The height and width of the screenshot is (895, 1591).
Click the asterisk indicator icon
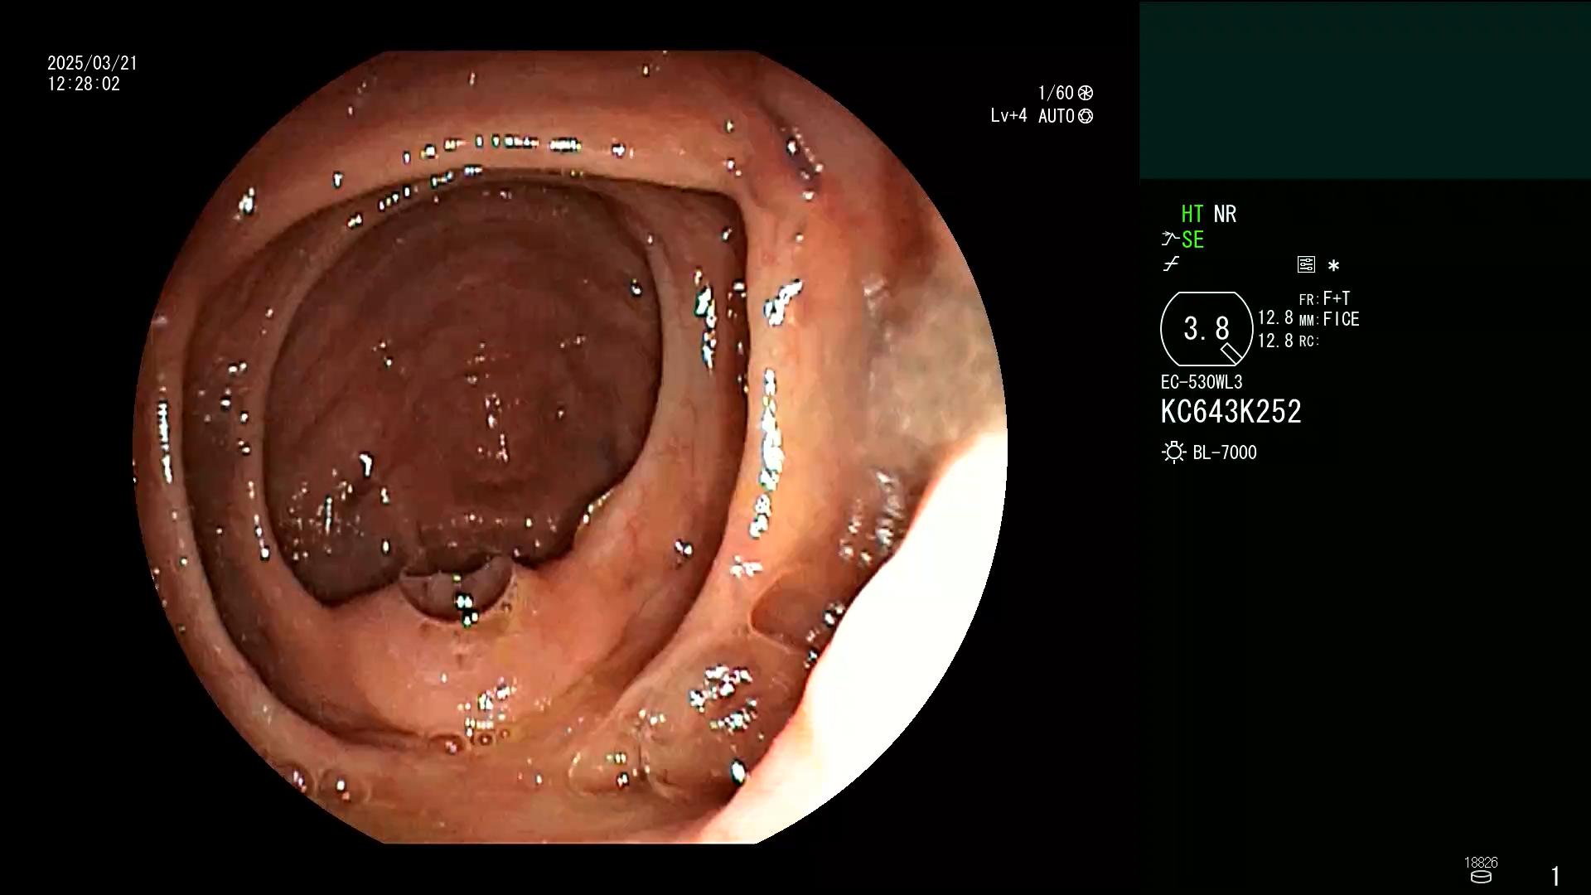1333,266
